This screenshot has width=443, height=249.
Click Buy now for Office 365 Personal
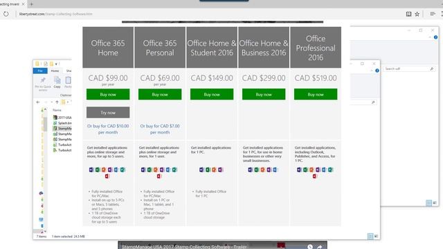[160, 94]
